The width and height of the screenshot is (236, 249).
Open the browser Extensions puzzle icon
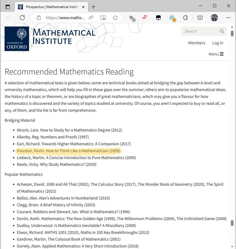185,18
